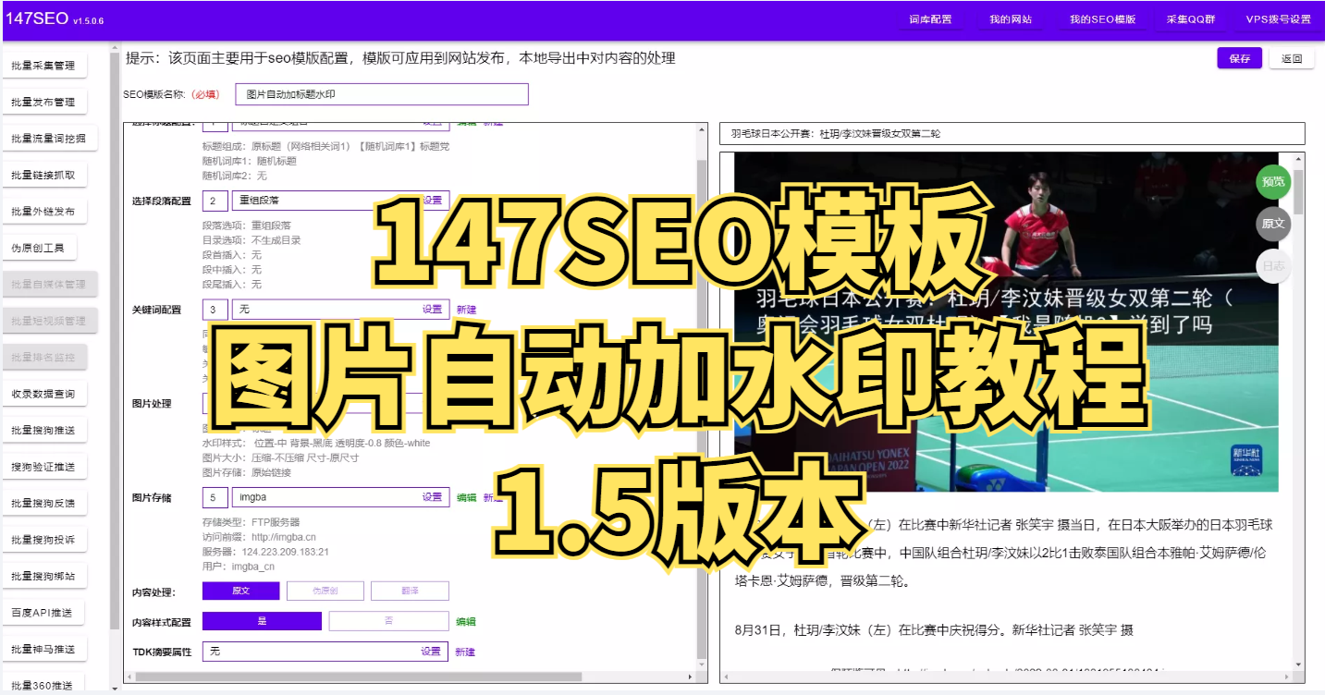Select 是 for 内容样式配置
The width and height of the screenshot is (1325, 695).
[262, 621]
